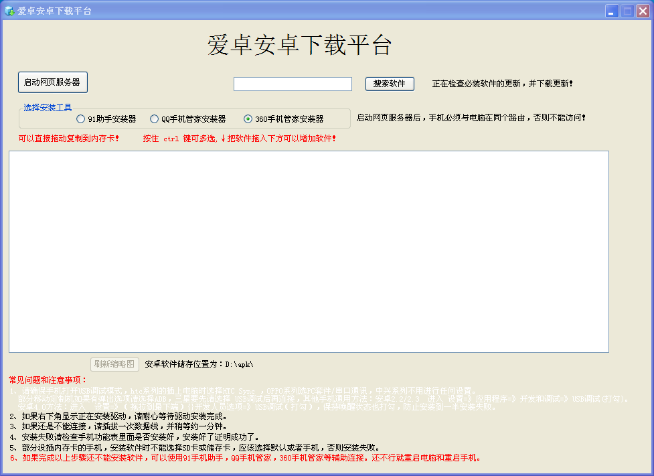Close the 爱卓安卓下载平台 window
654x476 pixels.
643,11
